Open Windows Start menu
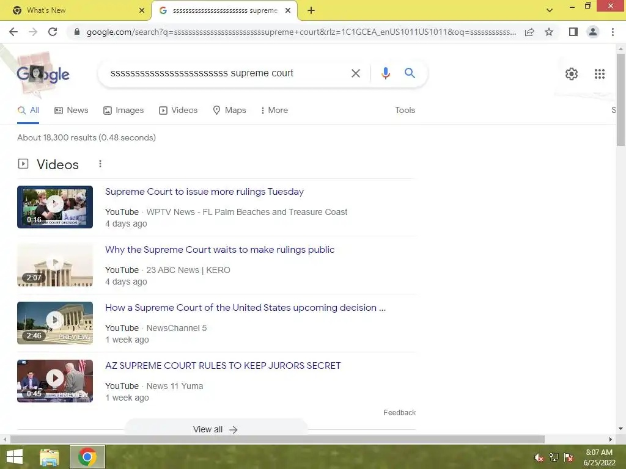 [15, 457]
